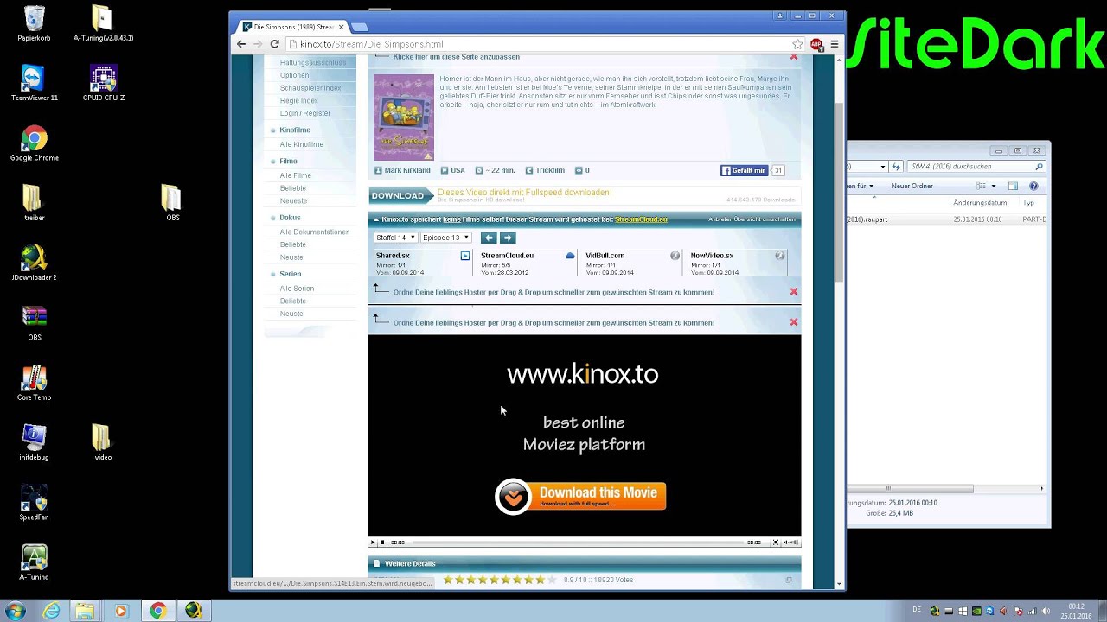Open Alle Kinofilme sidebar link
Image resolution: width=1107 pixels, height=622 pixels.
click(x=301, y=144)
